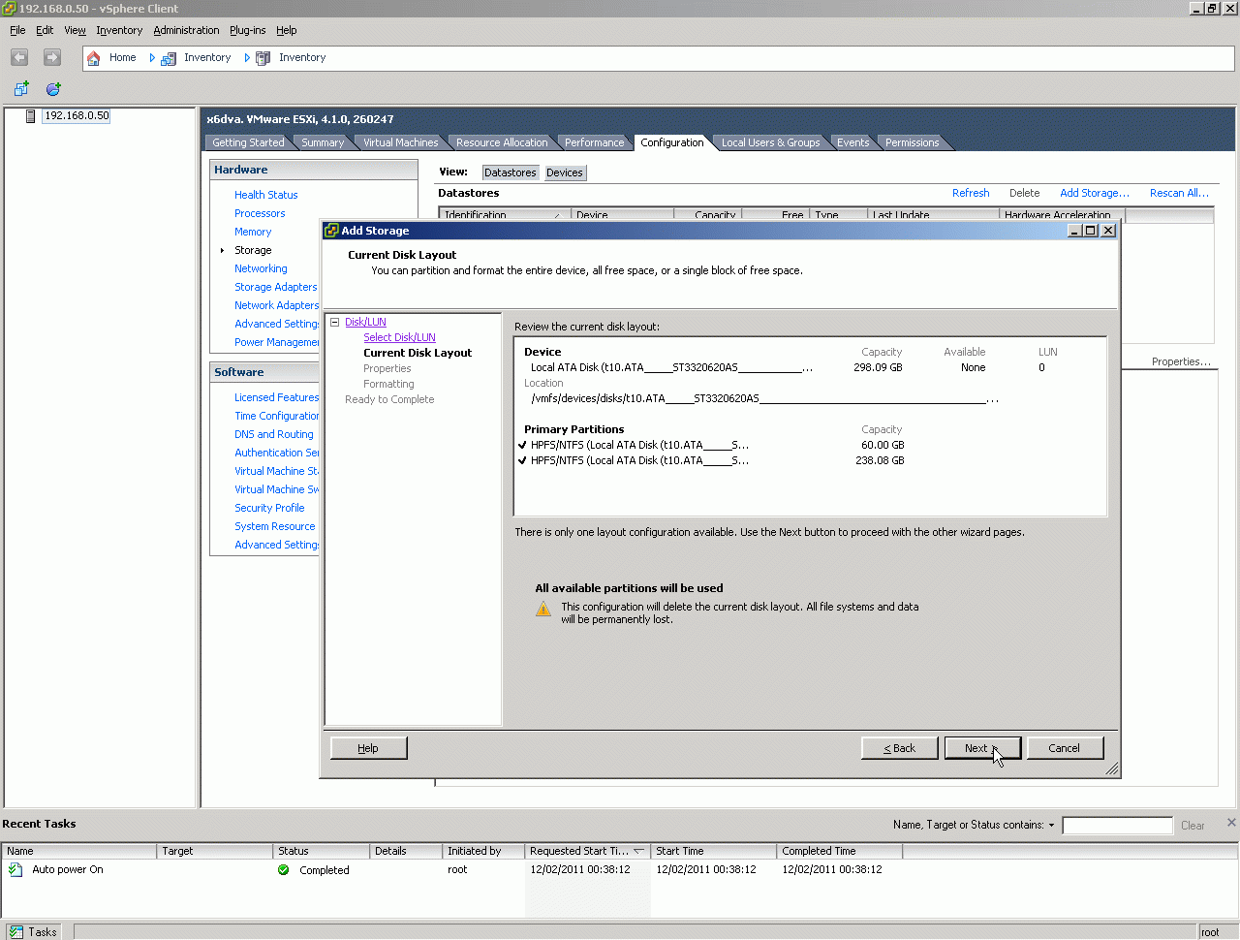Switch to the Local Users & Groups tab
The height and width of the screenshot is (940, 1240).
point(770,142)
